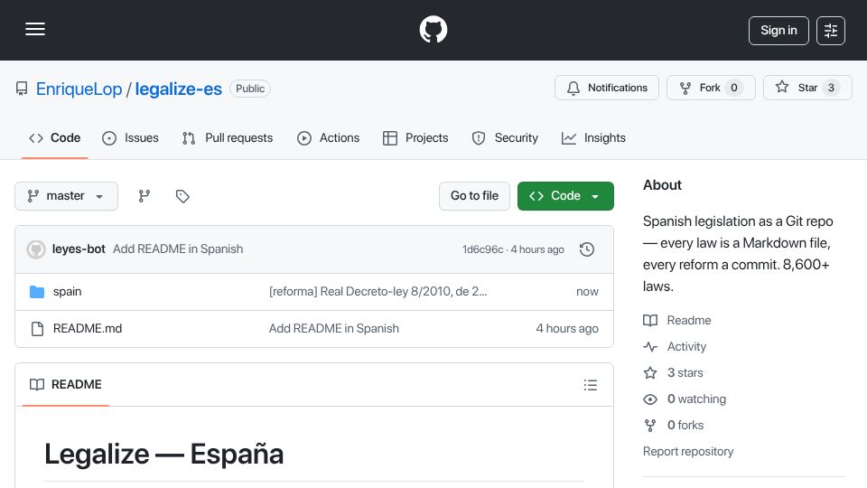The width and height of the screenshot is (867, 488).
Task: Open the spain folder
Action: click(x=68, y=292)
